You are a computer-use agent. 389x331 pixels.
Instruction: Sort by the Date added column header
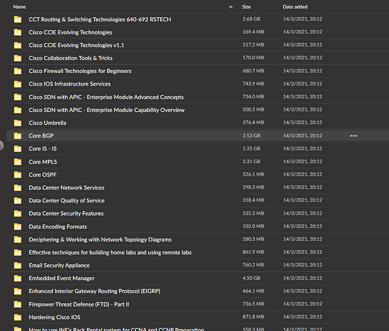(295, 7)
